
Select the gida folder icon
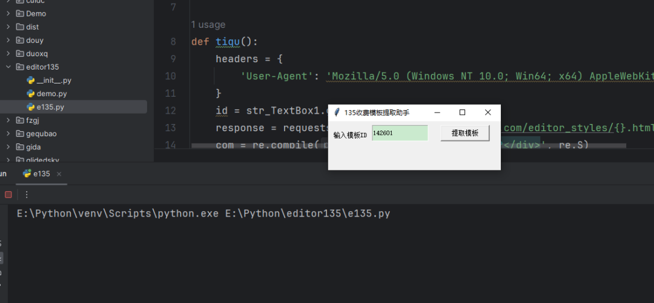19,147
